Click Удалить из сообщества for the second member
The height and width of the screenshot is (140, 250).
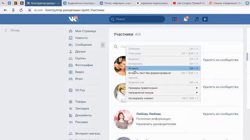point(220,87)
